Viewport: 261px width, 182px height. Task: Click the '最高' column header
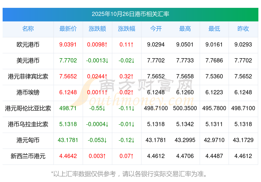tap(185, 29)
